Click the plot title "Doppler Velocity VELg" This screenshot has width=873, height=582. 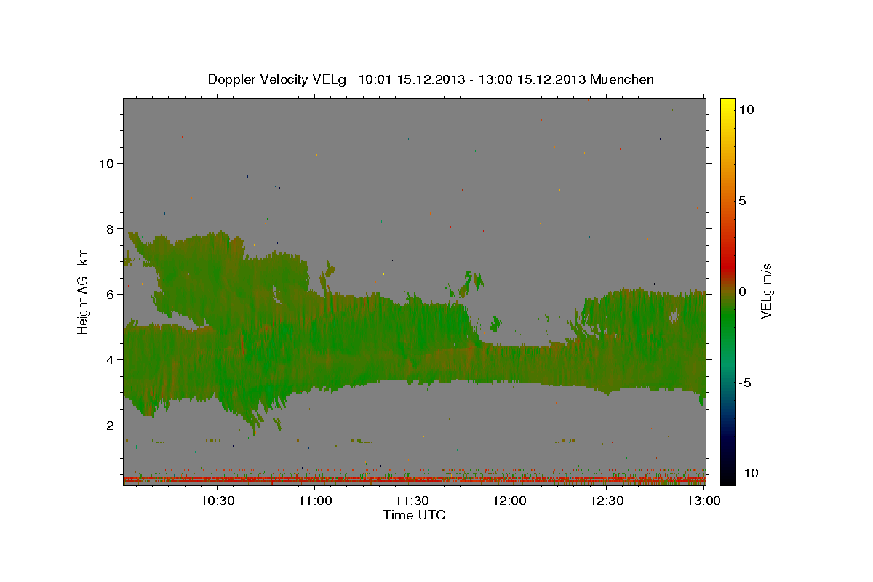[x=277, y=79]
